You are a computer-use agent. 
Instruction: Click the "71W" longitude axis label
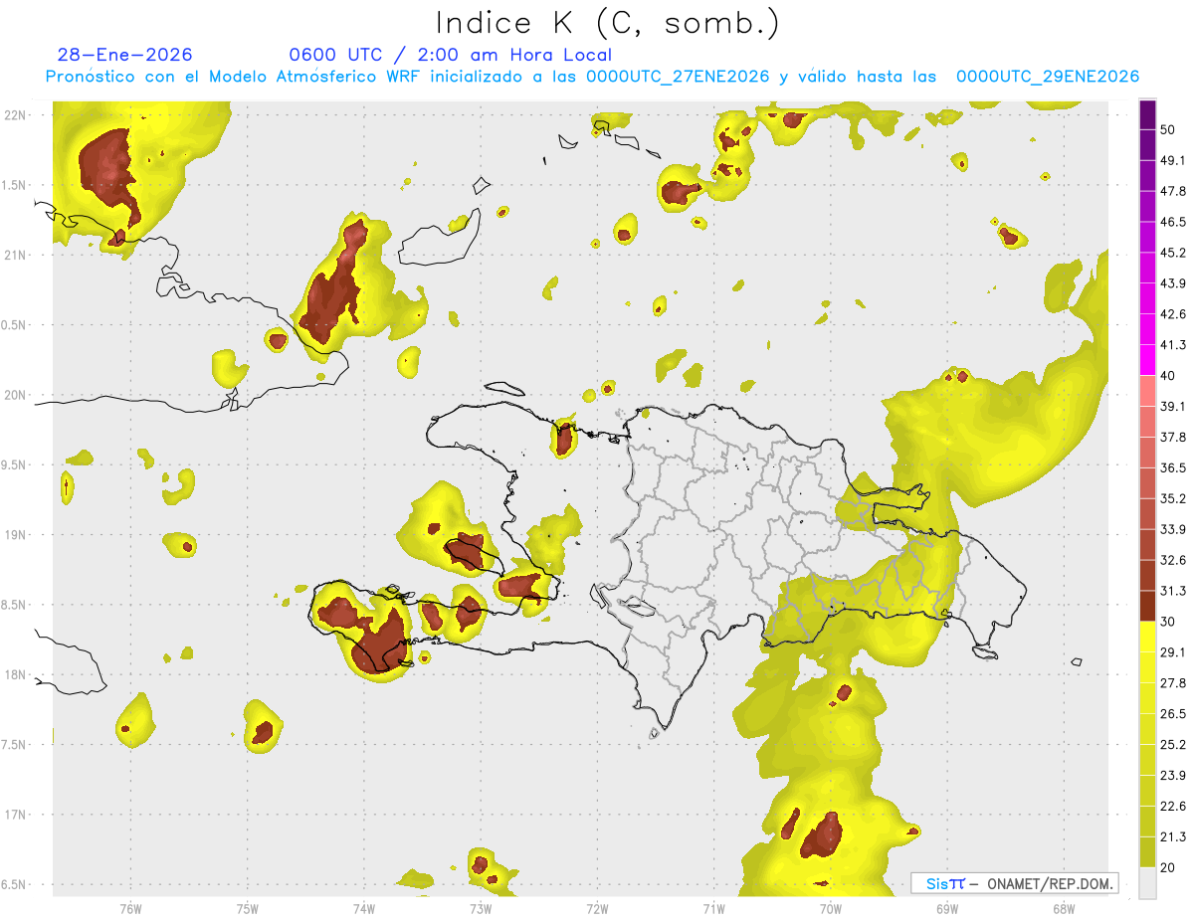point(713,908)
